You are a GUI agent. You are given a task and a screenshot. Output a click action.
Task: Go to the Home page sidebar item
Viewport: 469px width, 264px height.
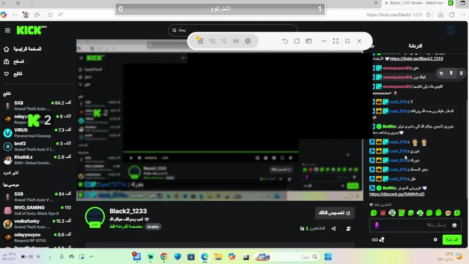click(x=22, y=49)
